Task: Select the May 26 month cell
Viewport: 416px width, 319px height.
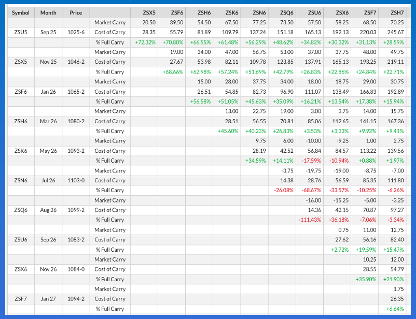Action: pyautogui.click(x=48, y=151)
